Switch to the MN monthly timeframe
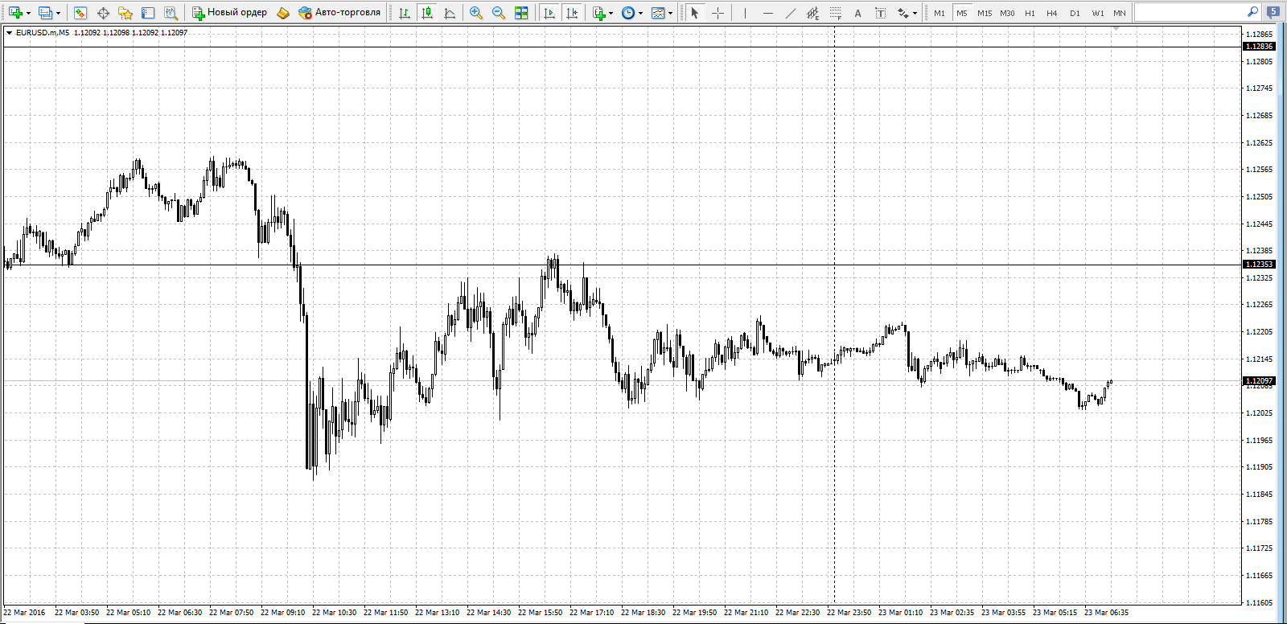The width and height of the screenshot is (1287, 624). (x=1120, y=13)
